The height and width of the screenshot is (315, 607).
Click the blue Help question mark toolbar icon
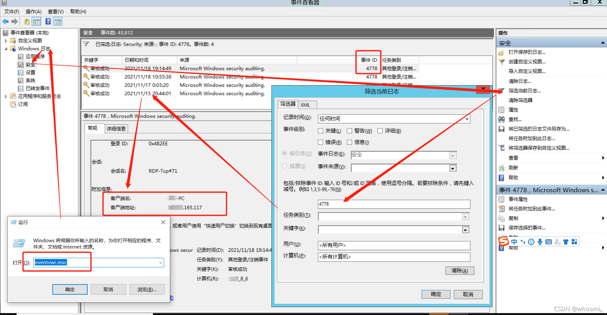tap(48, 22)
